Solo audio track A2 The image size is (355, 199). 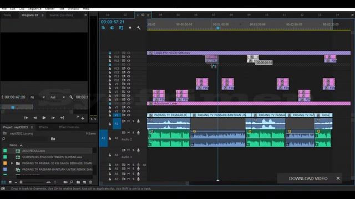pos(133,133)
